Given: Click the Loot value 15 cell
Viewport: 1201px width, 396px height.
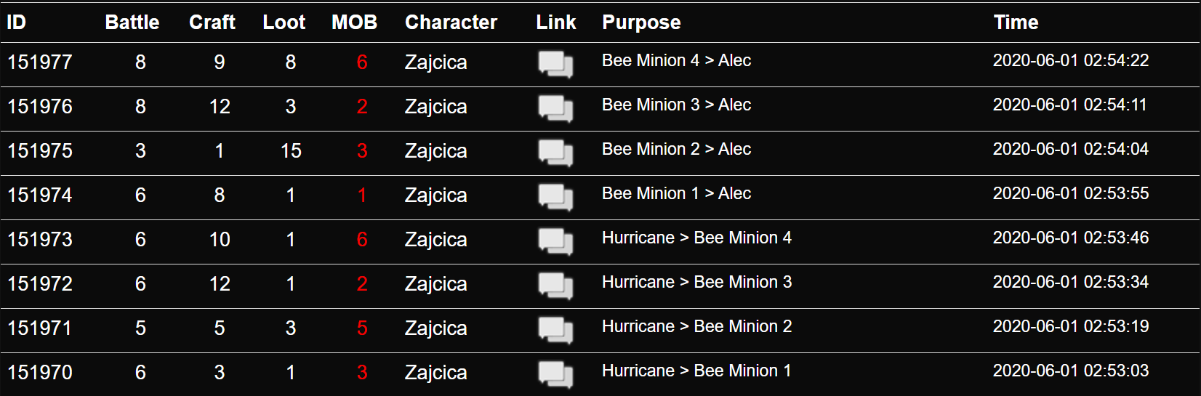Looking at the screenshot, I should coord(291,151).
